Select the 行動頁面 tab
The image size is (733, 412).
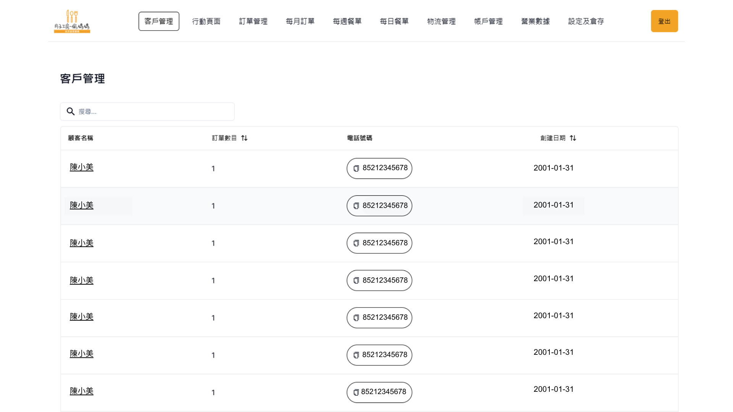click(206, 21)
